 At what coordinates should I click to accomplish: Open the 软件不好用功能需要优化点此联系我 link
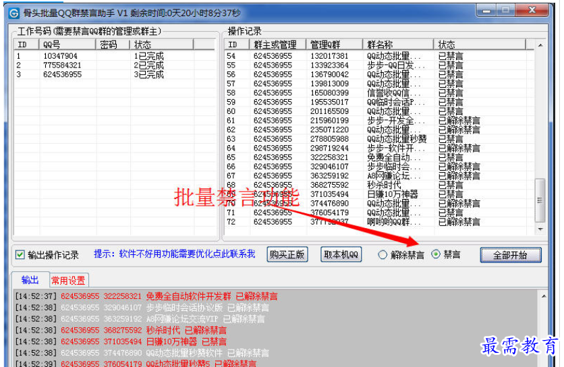click(x=187, y=254)
